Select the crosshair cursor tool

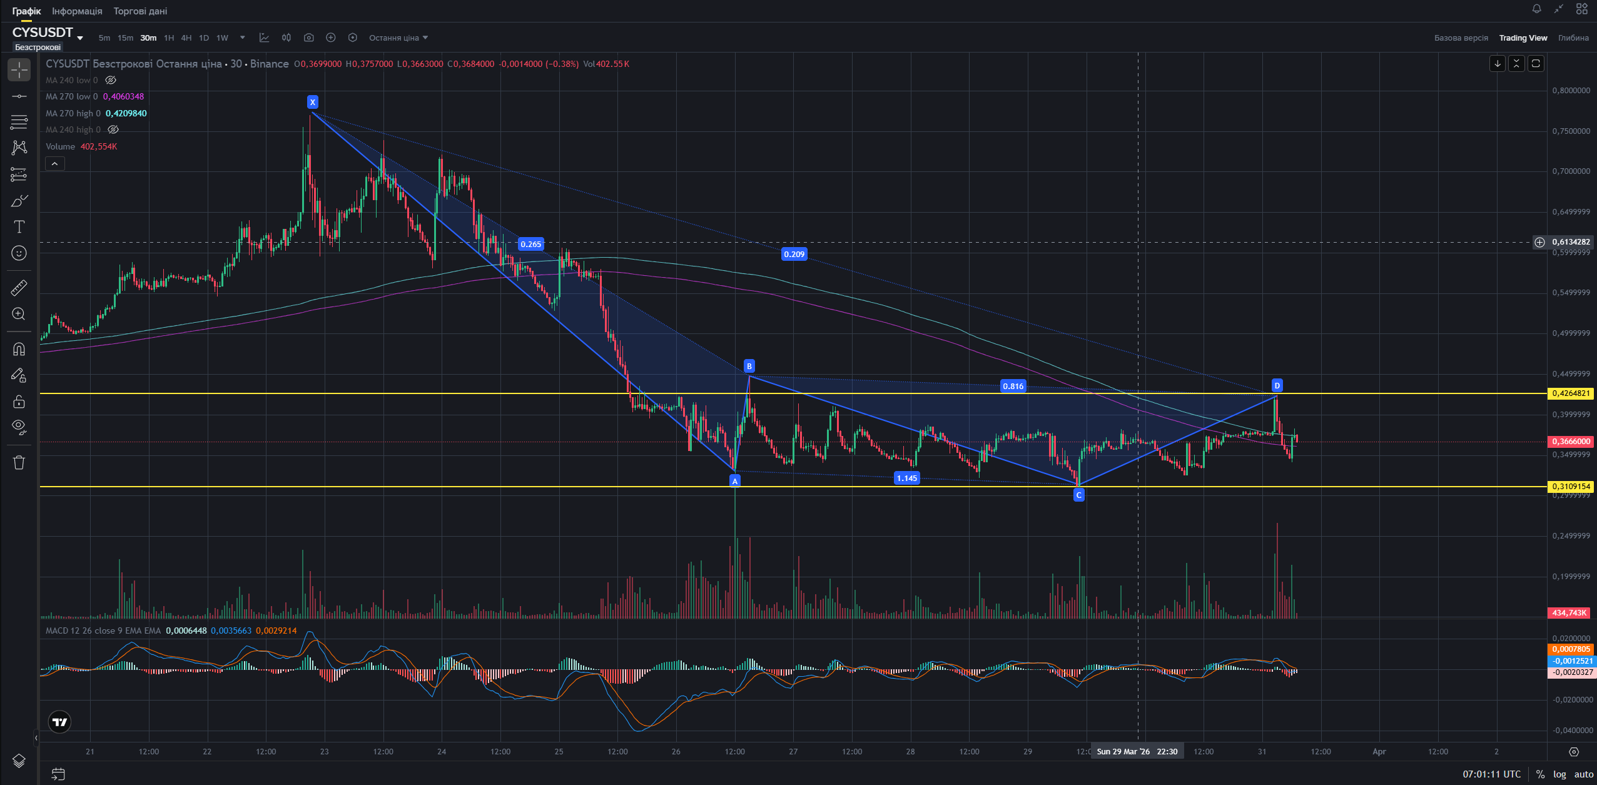coord(19,69)
